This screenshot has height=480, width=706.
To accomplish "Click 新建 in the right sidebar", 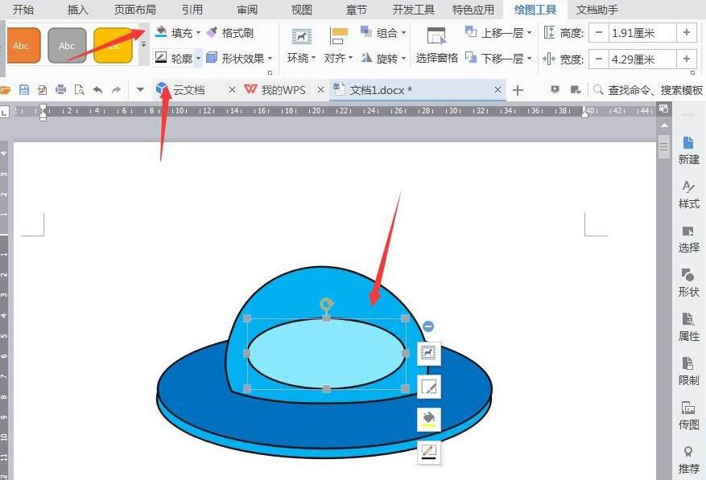I will [688, 150].
